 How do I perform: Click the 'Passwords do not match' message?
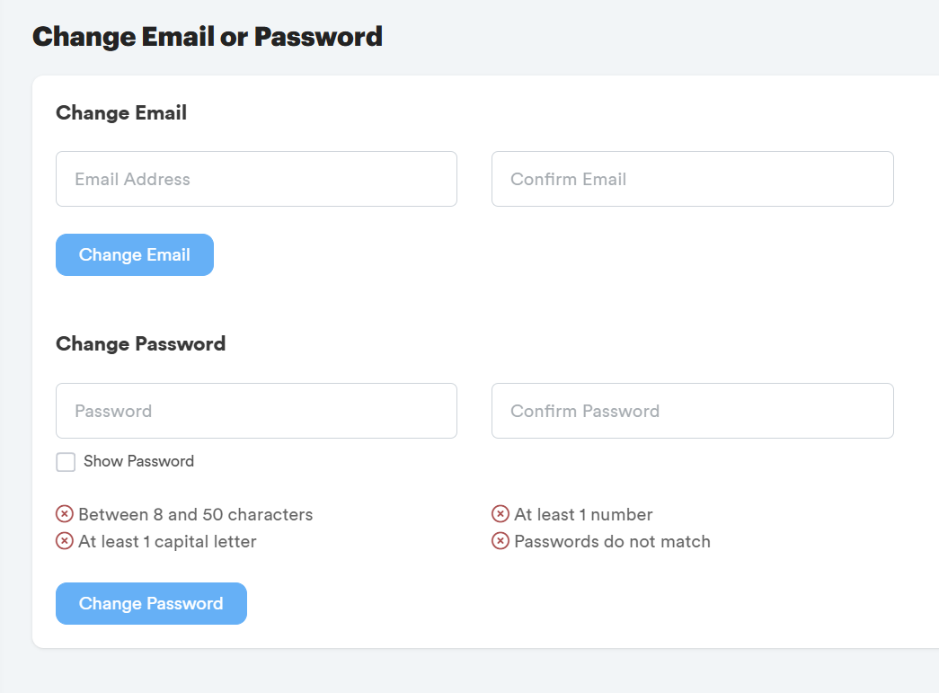612,542
